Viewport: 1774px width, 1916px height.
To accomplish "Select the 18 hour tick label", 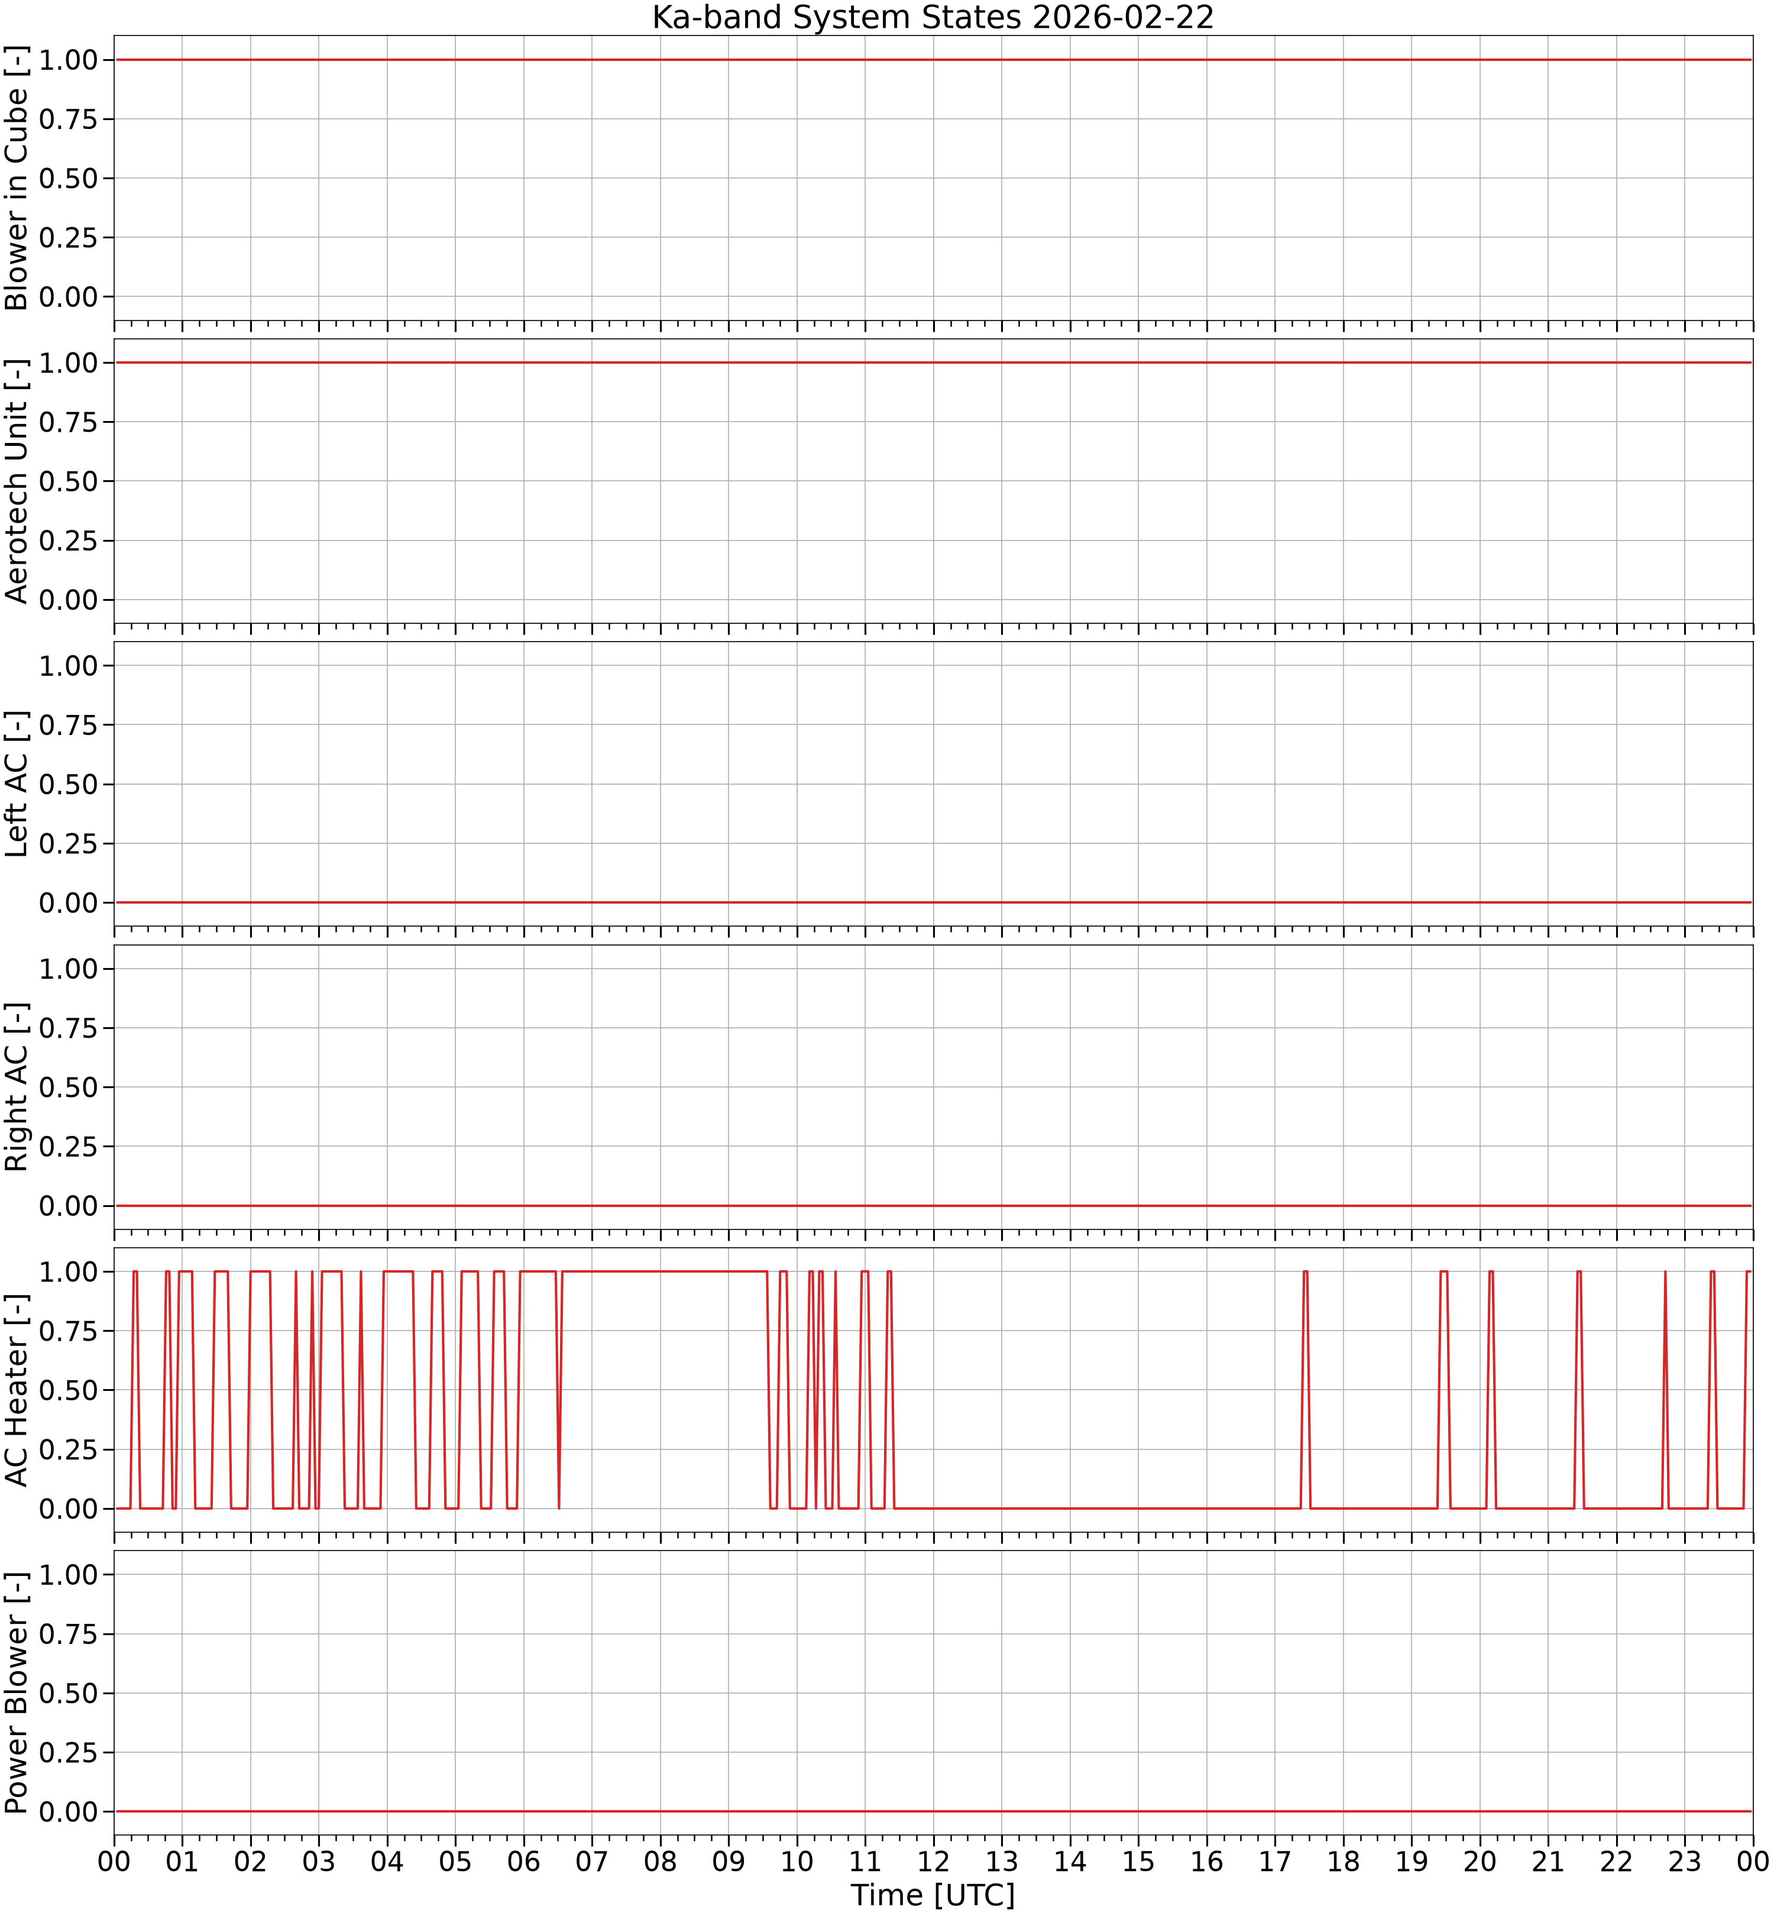I will click(x=1343, y=1861).
